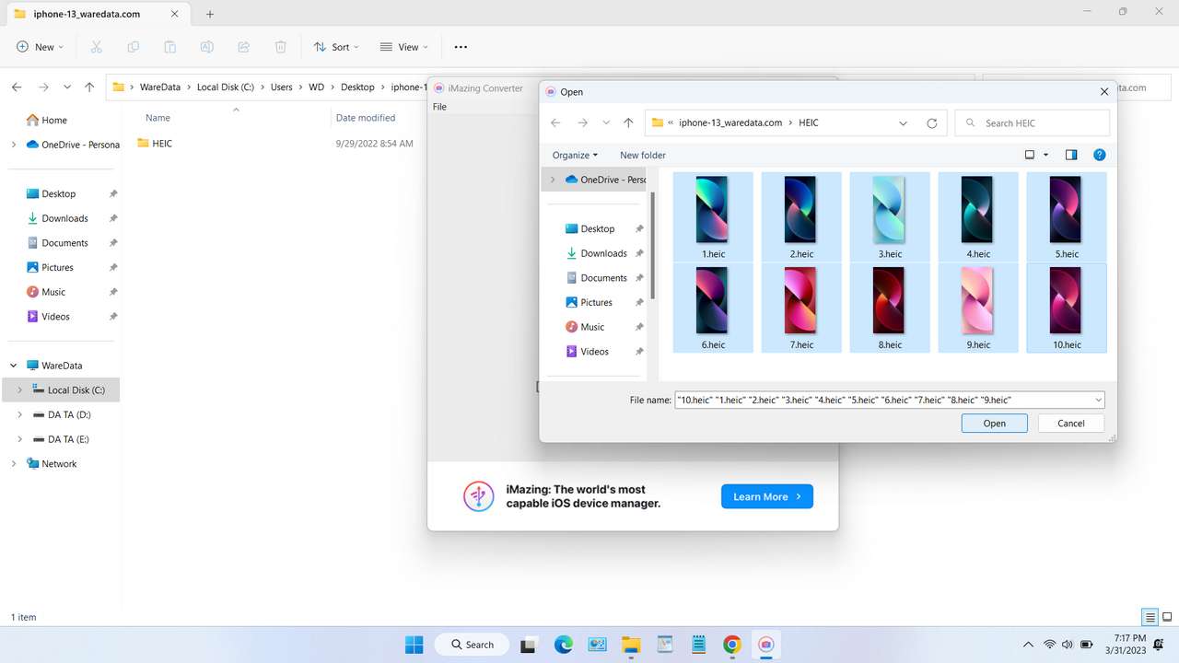The image size is (1179, 663).
Task: Click the preview pane icon in Open dialog
Action: point(1070,155)
